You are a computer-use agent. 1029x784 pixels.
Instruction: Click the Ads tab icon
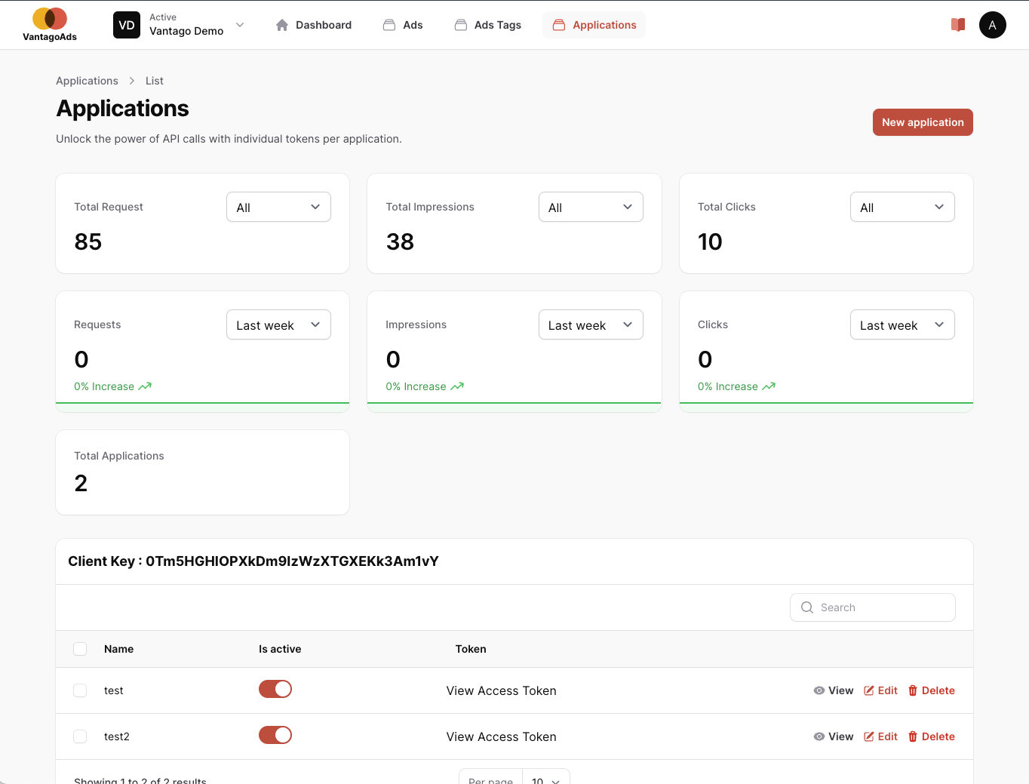(x=389, y=25)
